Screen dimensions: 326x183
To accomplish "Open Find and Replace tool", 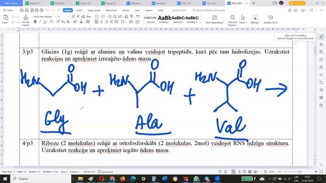I will point(232,20).
